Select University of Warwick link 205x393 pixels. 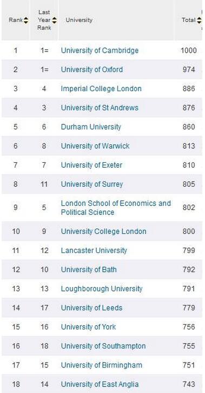coord(95,146)
